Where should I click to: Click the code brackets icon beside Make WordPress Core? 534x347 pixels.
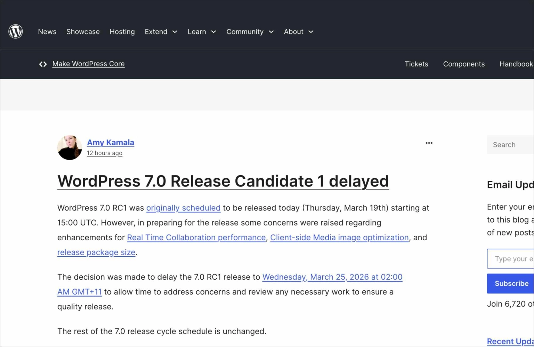pos(43,64)
